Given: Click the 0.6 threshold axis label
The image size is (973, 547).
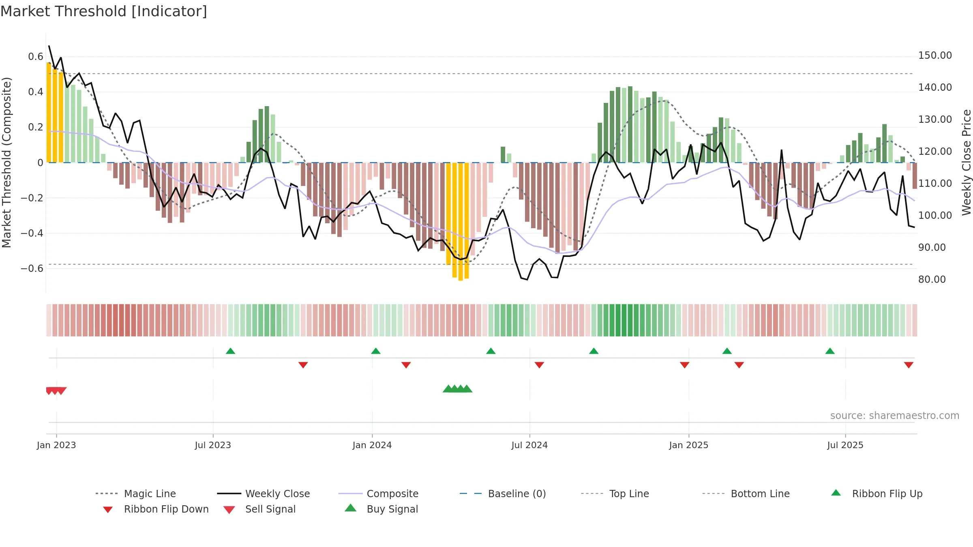Looking at the screenshot, I should (36, 57).
